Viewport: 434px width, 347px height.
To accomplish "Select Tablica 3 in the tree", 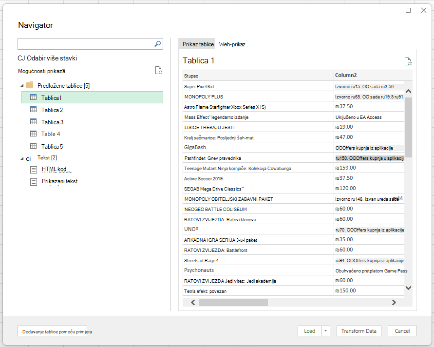I will click(x=53, y=122).
